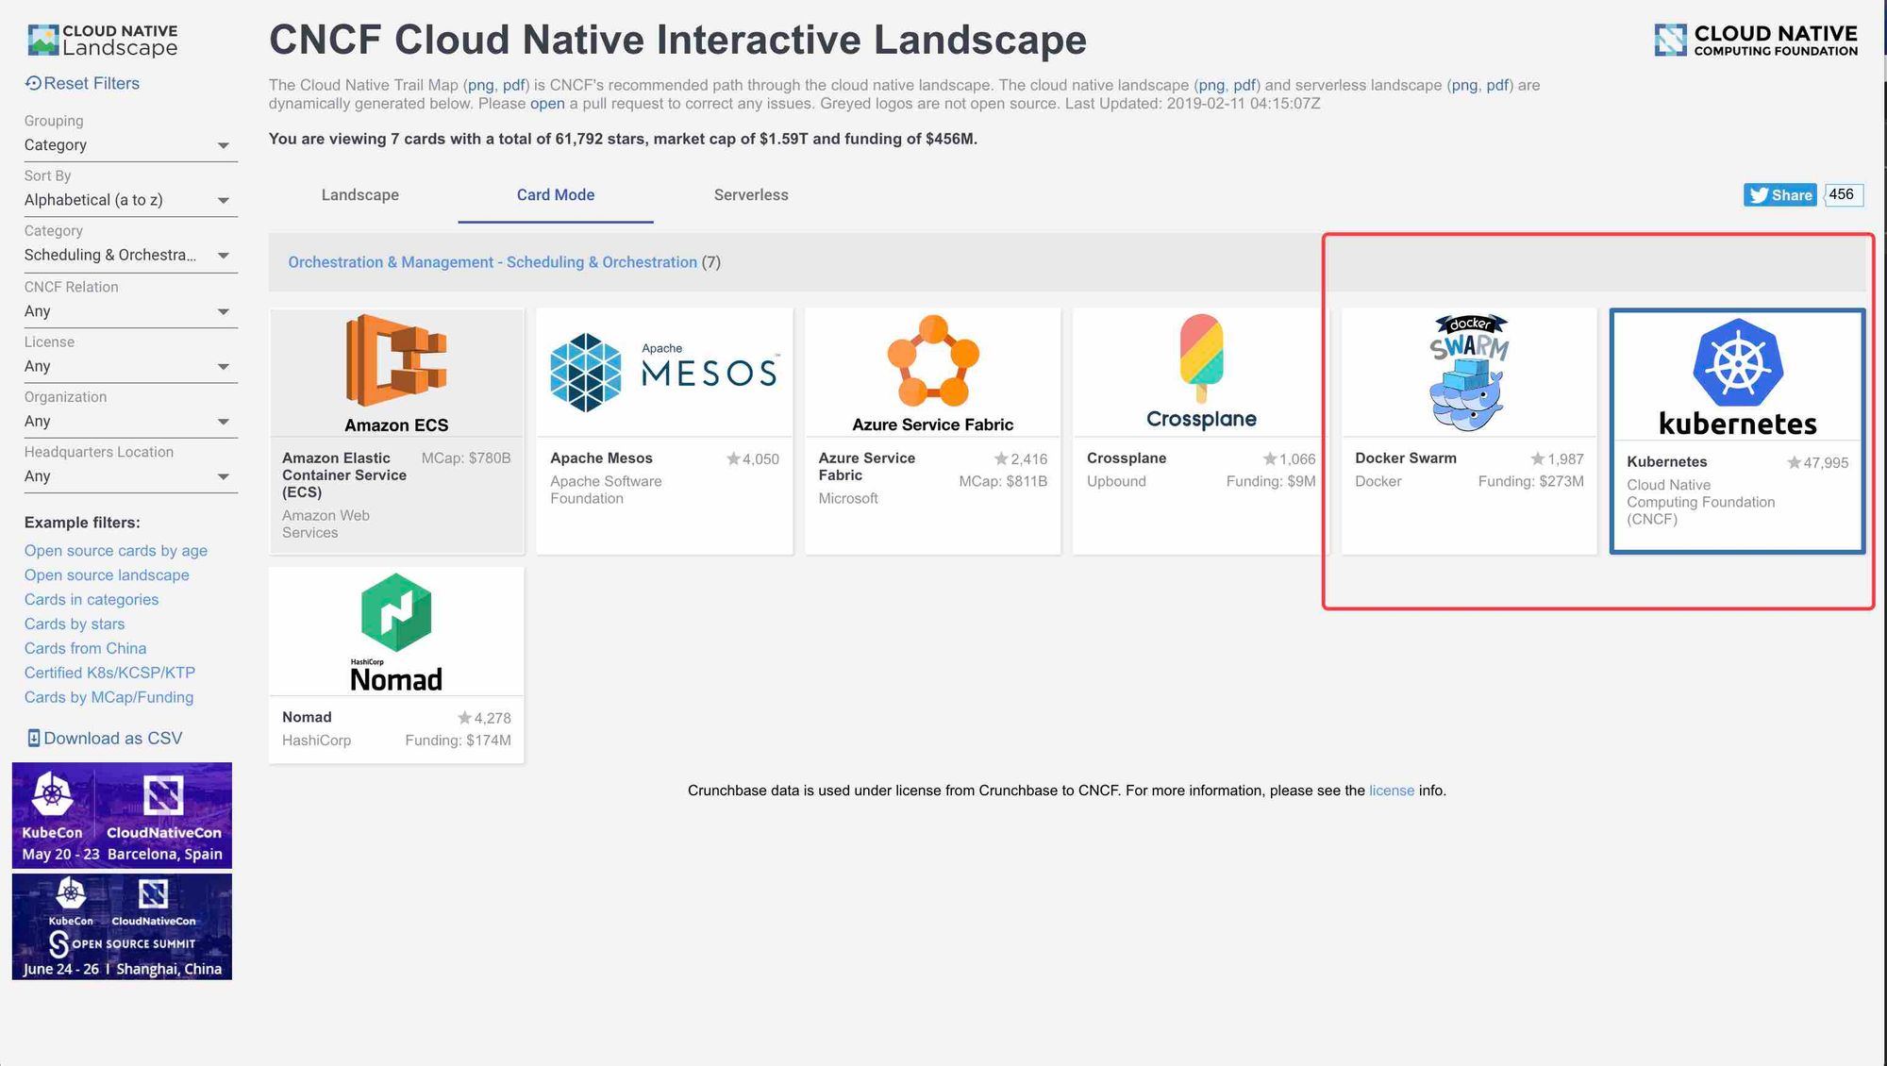Image resolution: width=1887 pixels, height=1066 pixels.
Task: Click the Reset Filters link
Action: pyautogui.click(x=82, y=83)
